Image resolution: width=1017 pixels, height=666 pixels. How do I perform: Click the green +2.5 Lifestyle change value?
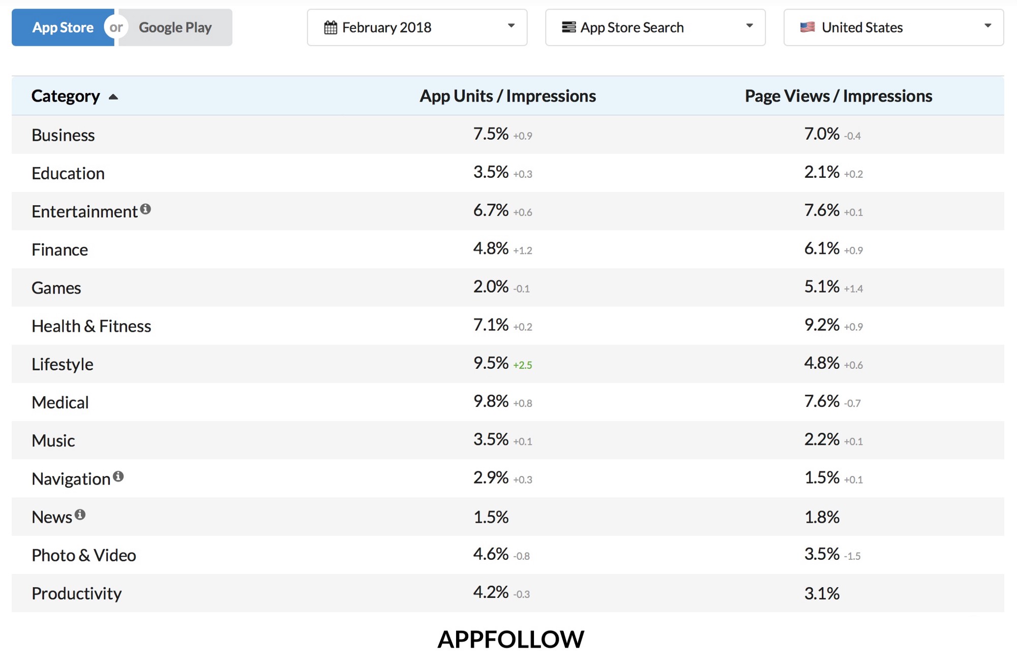click(523, 365)
